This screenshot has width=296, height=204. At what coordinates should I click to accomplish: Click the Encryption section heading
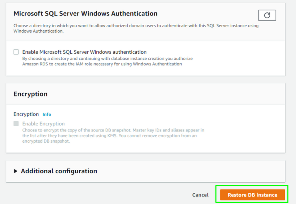coord(30,94)
